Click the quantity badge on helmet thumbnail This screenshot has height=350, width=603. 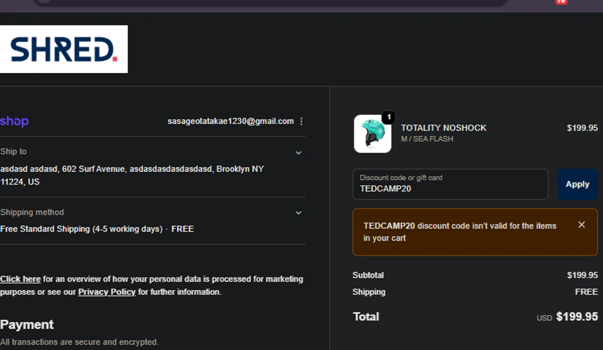point(389,117)
